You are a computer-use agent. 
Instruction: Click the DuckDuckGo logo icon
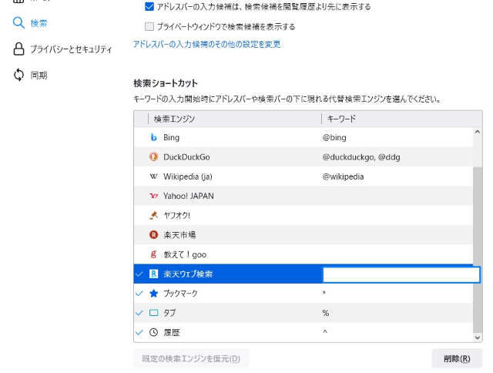153,157
